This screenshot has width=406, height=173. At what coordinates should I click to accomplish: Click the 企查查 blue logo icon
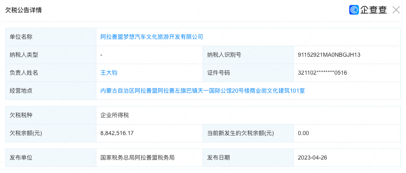point(354,10)
